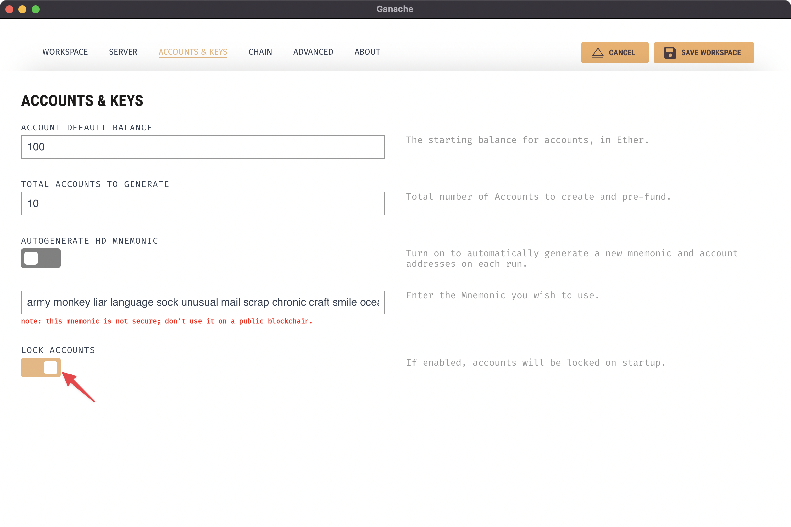
Task: Click the eject icon on the Cancel button
Action: pos(598,53)
